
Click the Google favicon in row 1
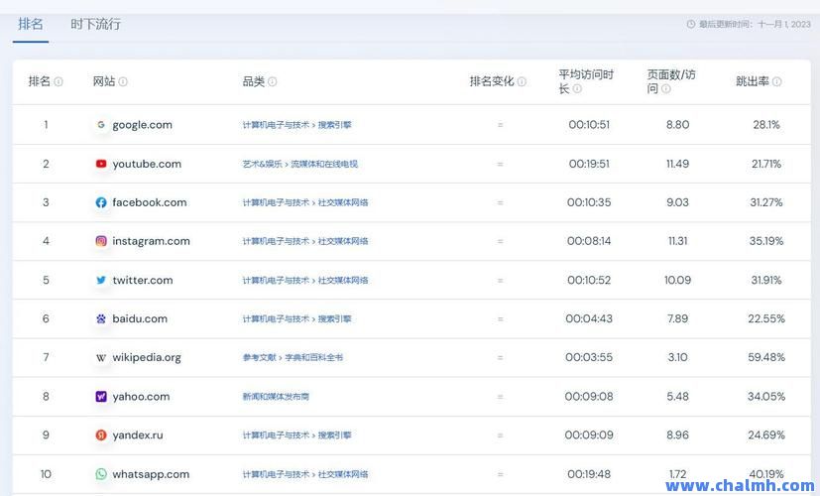pyautogui.click(x=101, y=125)
